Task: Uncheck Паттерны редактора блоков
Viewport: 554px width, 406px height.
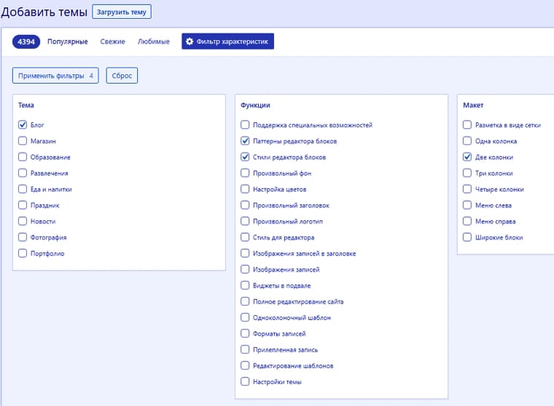Action: (x=245, y=140)
